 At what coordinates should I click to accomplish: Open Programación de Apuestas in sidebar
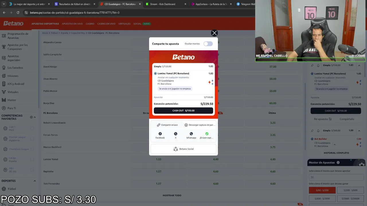point(18,36)
